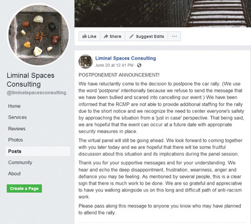The width and height of the screenshot is (251, 224).
Task: Click the globe public privacy icon
Action: tap(139, 65)
